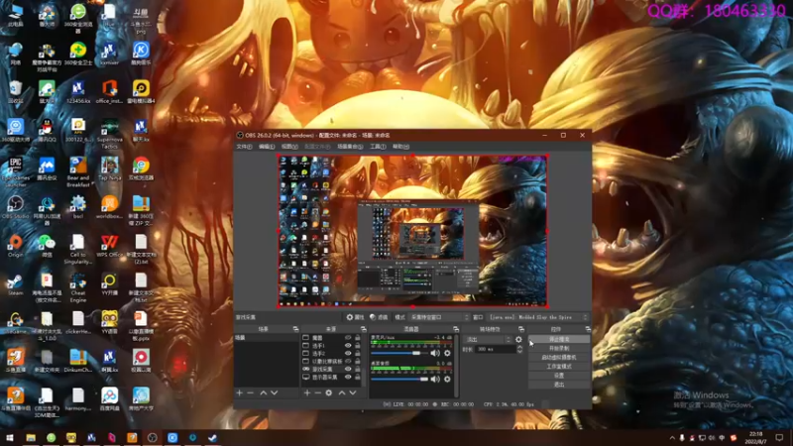Screen dimensions: 793x446
Task: Open source properties gear (属性) in OBS
Action: (355, 317)
